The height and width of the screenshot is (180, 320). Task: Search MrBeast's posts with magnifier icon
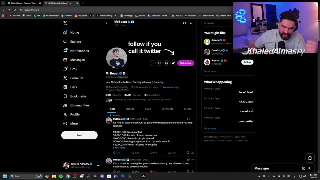(x=191, y=23)
